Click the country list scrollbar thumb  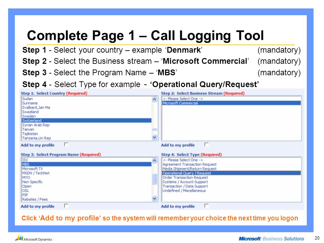(154, 130)
